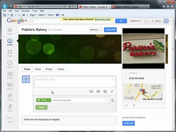Attach a link with the chain icon
This screenshot has width=176, height=132.
pos(112,91)
